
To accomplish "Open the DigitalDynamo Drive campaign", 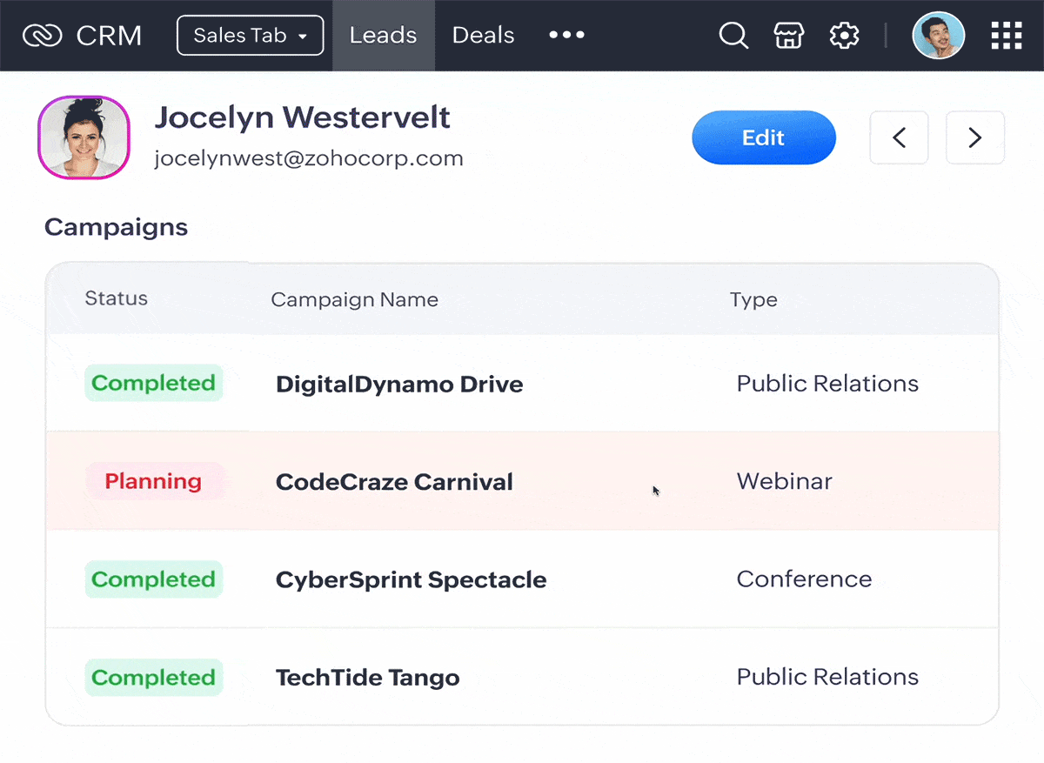I will click(x=399, y=384).
